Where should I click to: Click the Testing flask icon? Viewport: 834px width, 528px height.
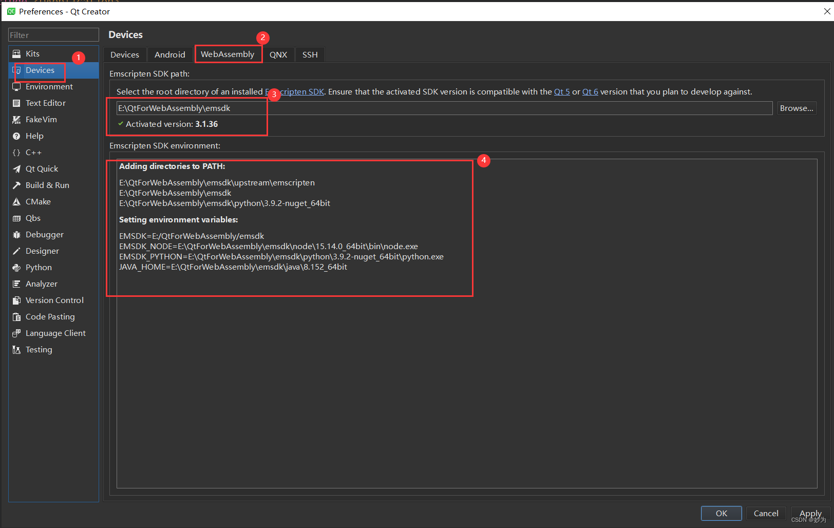[16, 350]
